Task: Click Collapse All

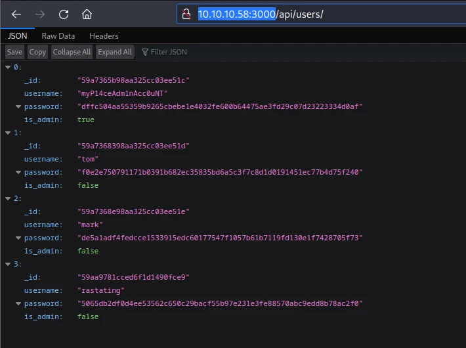Action: (x=72, y=52)
